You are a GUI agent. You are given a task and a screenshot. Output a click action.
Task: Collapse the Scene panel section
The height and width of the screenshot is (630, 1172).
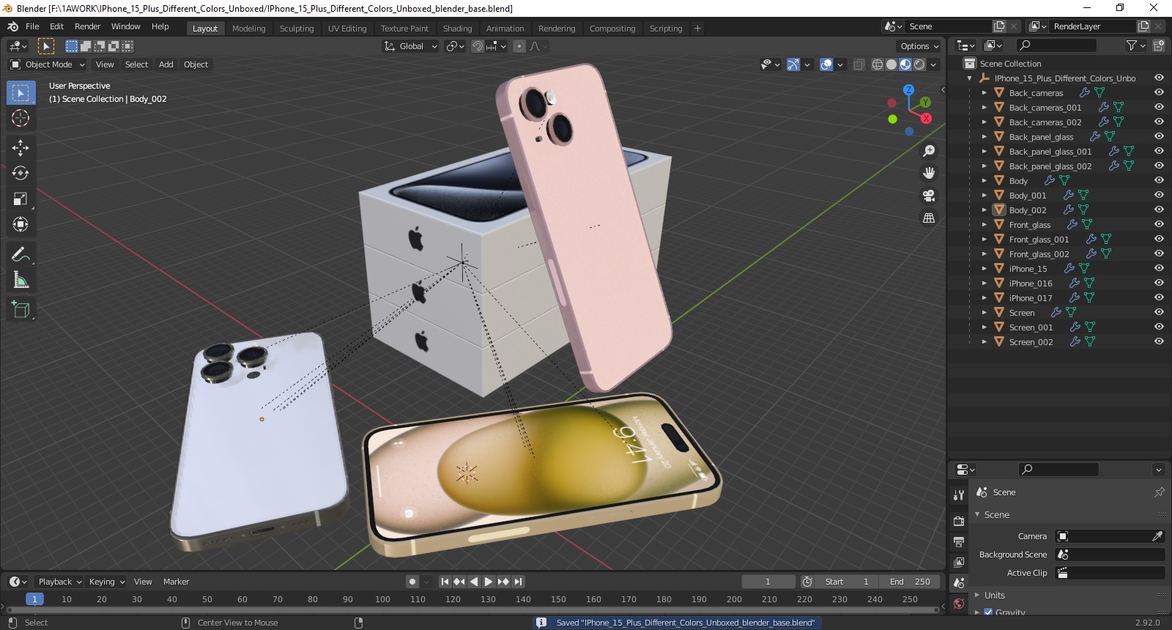[x=977, y=515]
